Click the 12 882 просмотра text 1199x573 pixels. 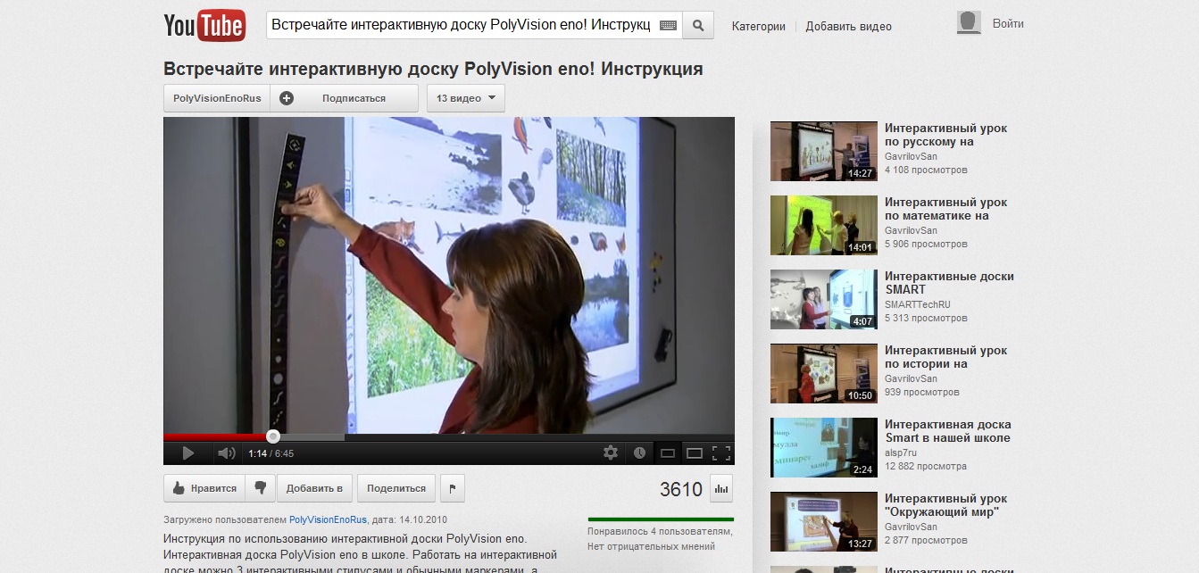[926, 466]
